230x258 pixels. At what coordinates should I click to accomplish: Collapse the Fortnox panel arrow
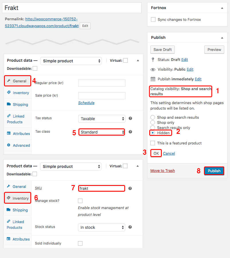tap(222, 8)
